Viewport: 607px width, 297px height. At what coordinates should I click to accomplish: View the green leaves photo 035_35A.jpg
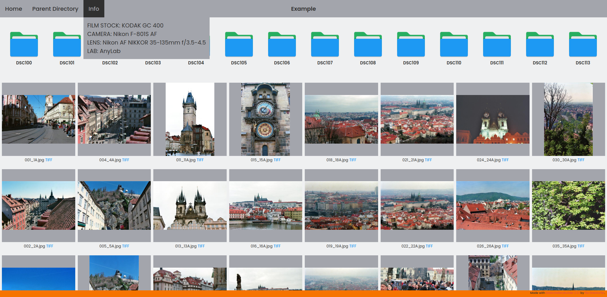tap(568, 205)
